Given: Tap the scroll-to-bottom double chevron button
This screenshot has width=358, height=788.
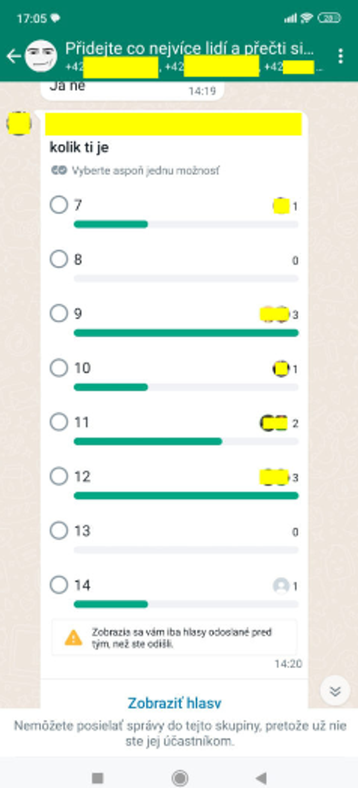Looking at the screenshot, I should (335, 691).
